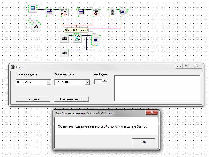
Task: Select the first DatePicker component connected to MainForm
Action: [x=49, y=12]
